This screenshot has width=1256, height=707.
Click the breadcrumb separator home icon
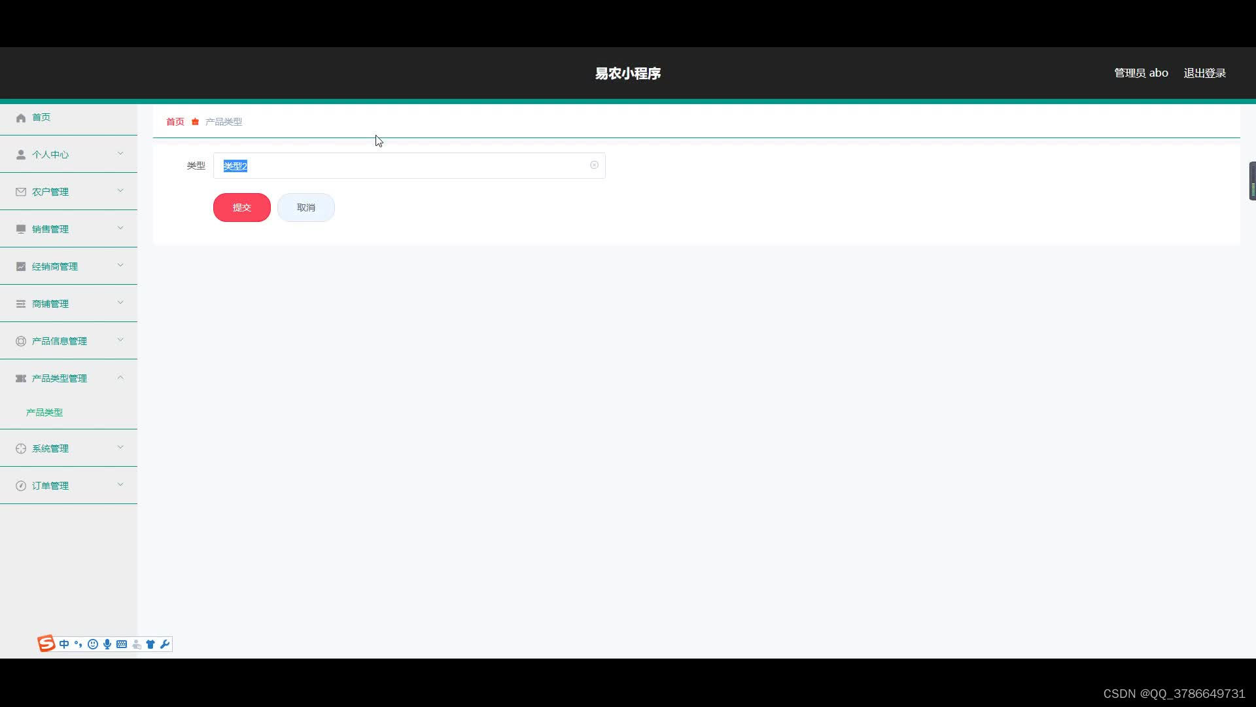pyautogui.click(x=195, y=122)
